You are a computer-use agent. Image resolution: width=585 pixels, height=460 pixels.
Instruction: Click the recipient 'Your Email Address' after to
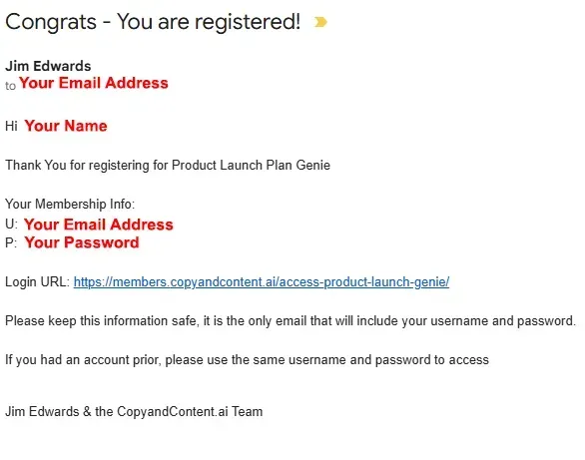tap(94, 83)
